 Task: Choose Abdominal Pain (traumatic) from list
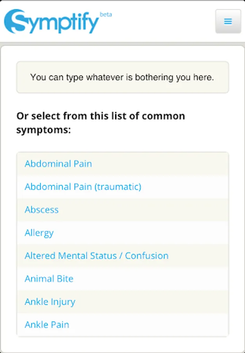click(x=83, y=187)
